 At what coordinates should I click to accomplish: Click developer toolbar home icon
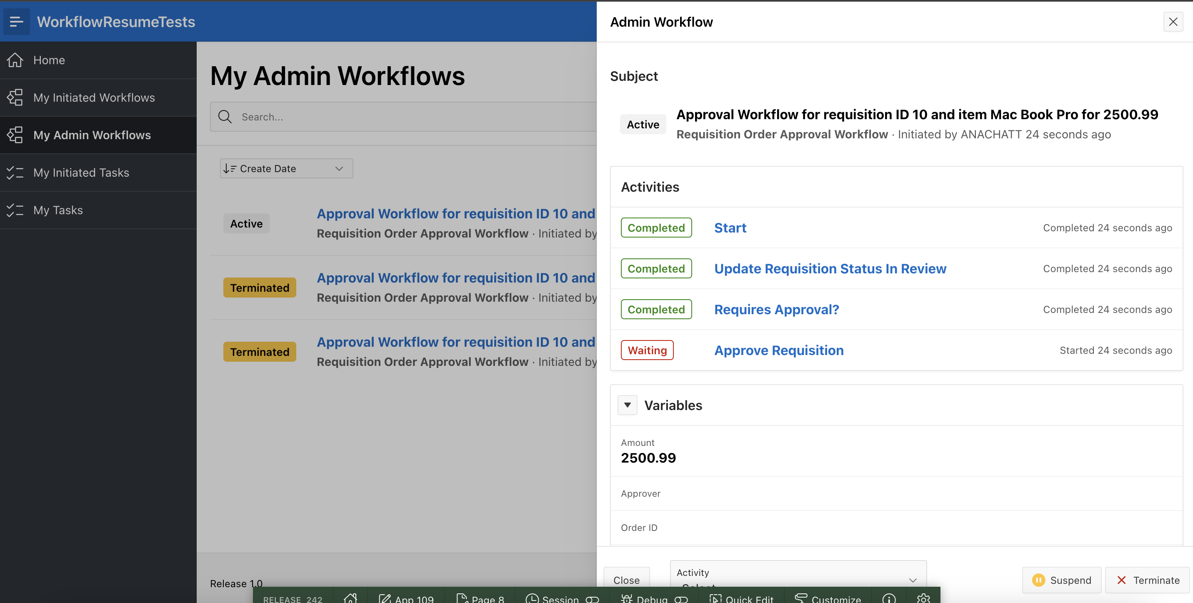pyautogui.click(x=350, y=598)
